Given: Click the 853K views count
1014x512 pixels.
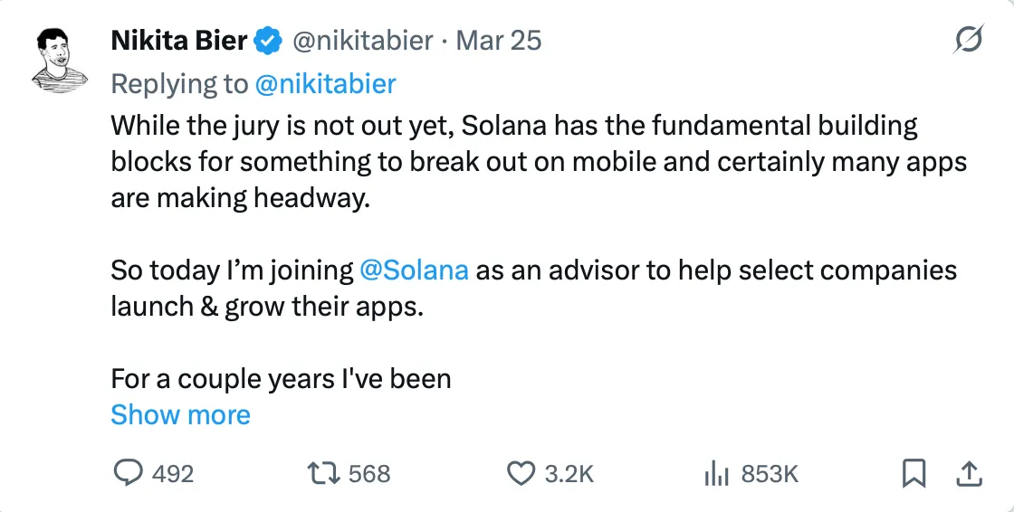Looking at the screenshot, I should pyautogui.click(x=770, y=473).
